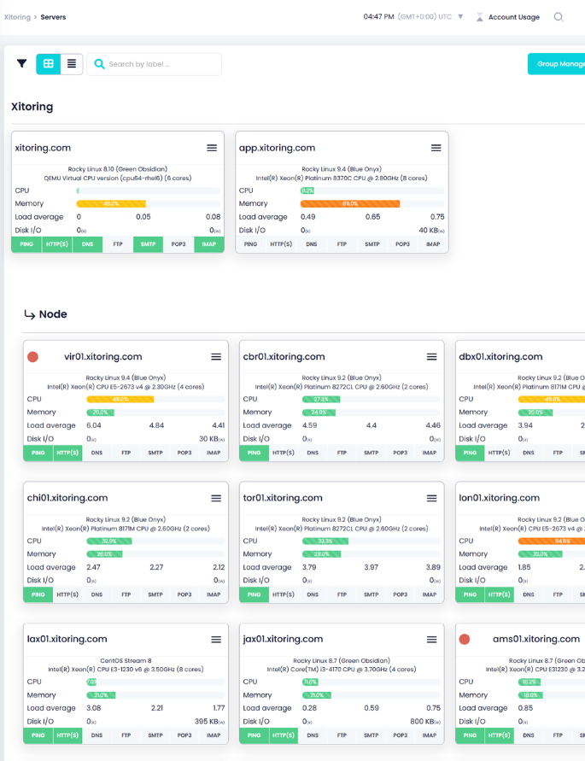This screenshot has width=585, height=761.
Task: Click load average 6.04 on vir01 card
Action: (94, 425)
